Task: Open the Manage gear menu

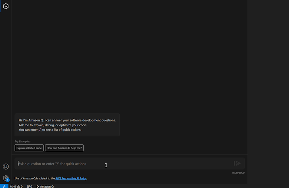Action: click(x=5, y=178)
